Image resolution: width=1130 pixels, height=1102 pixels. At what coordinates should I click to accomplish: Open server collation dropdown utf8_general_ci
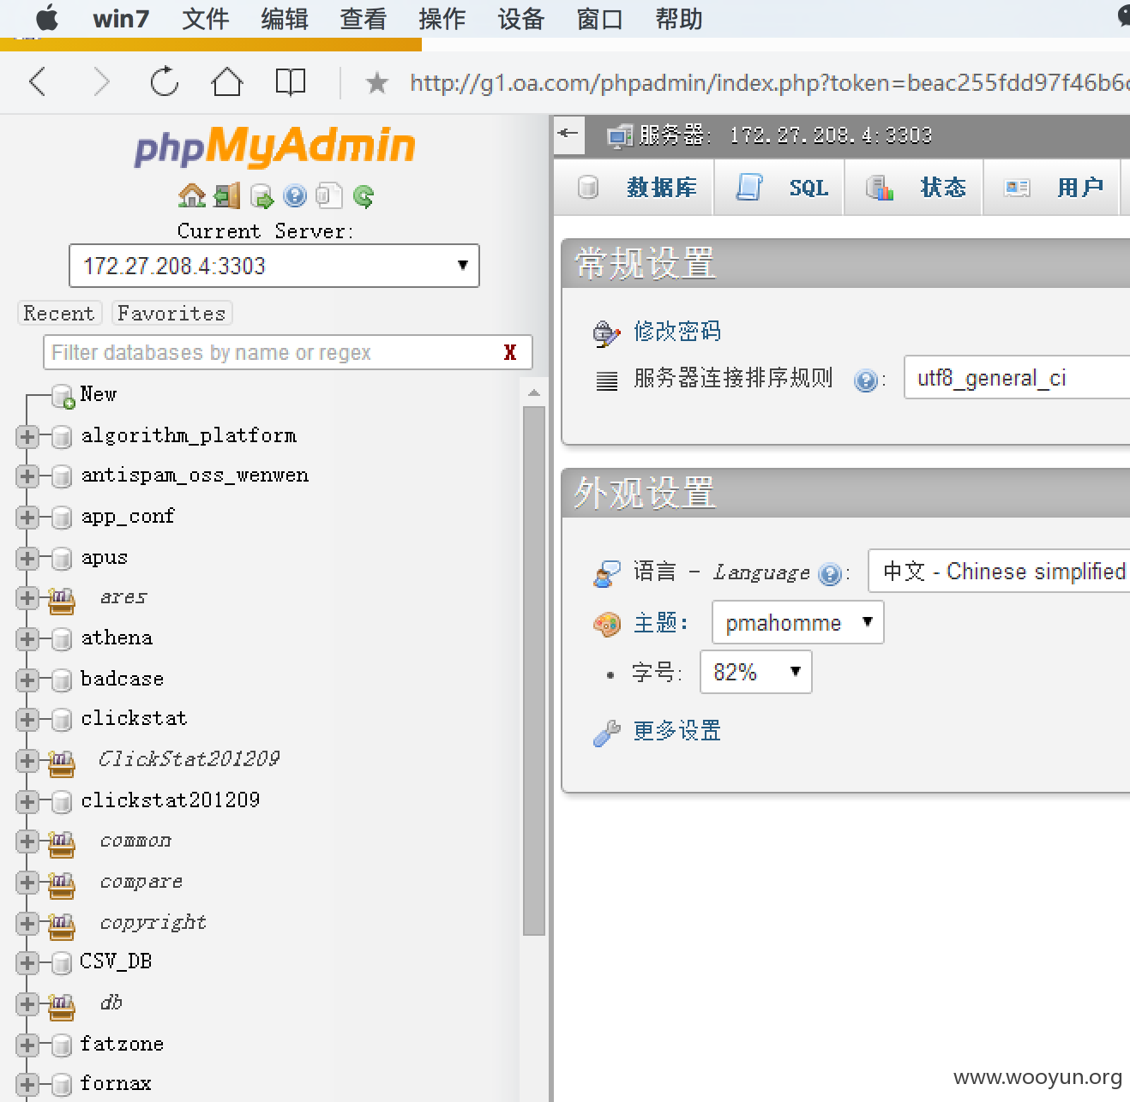(x=1017, y=377)
